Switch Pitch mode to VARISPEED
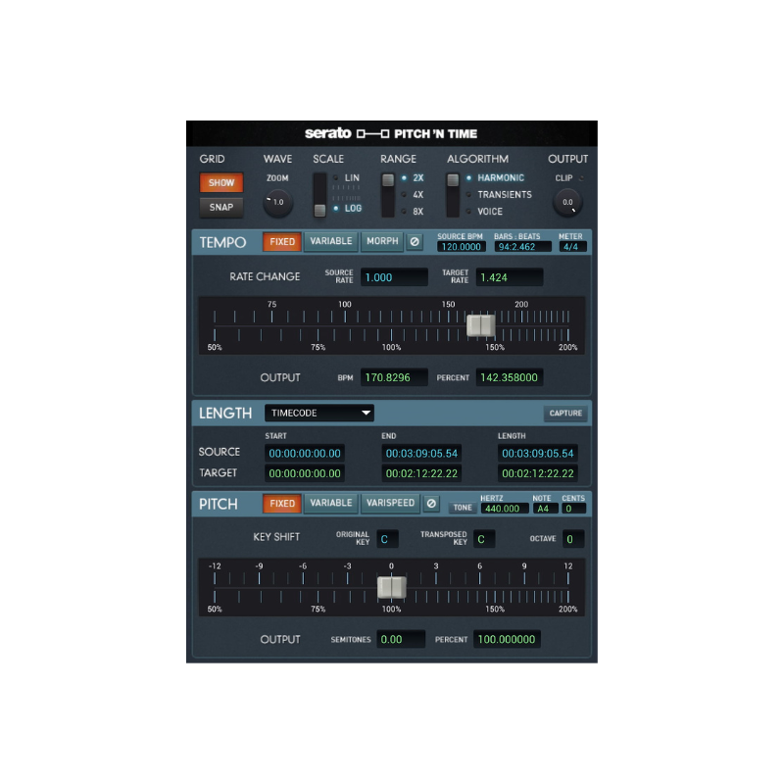The height and width of the screenshot is (784, 784). [x=389, y=503]
